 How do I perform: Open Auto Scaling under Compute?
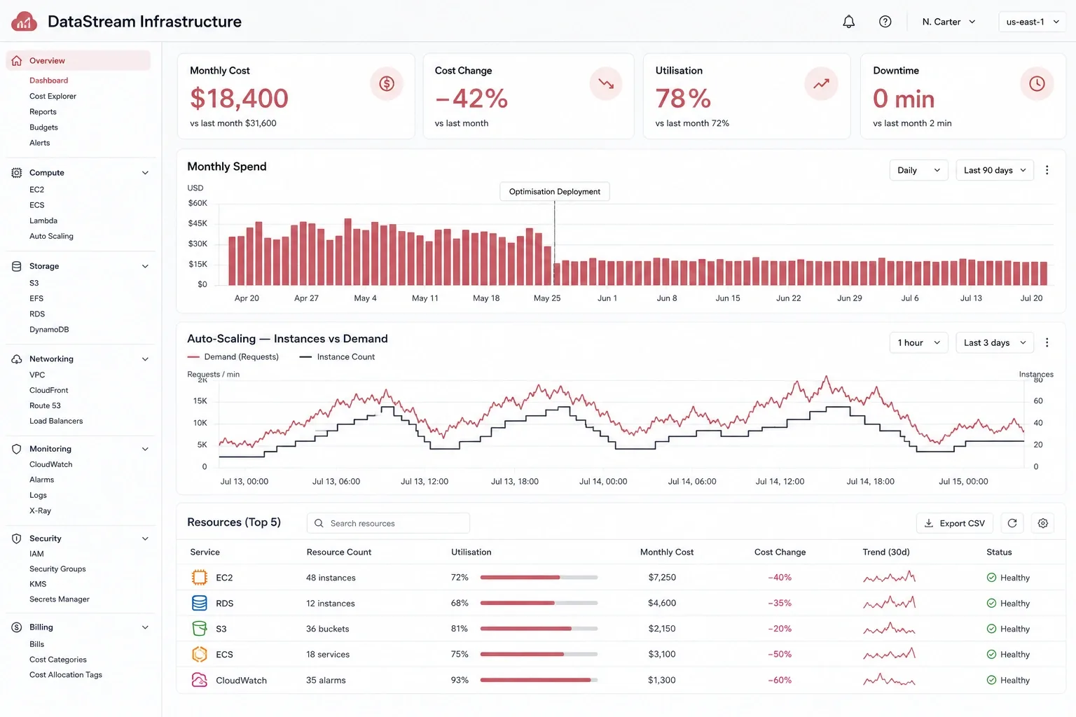(51, 236)
